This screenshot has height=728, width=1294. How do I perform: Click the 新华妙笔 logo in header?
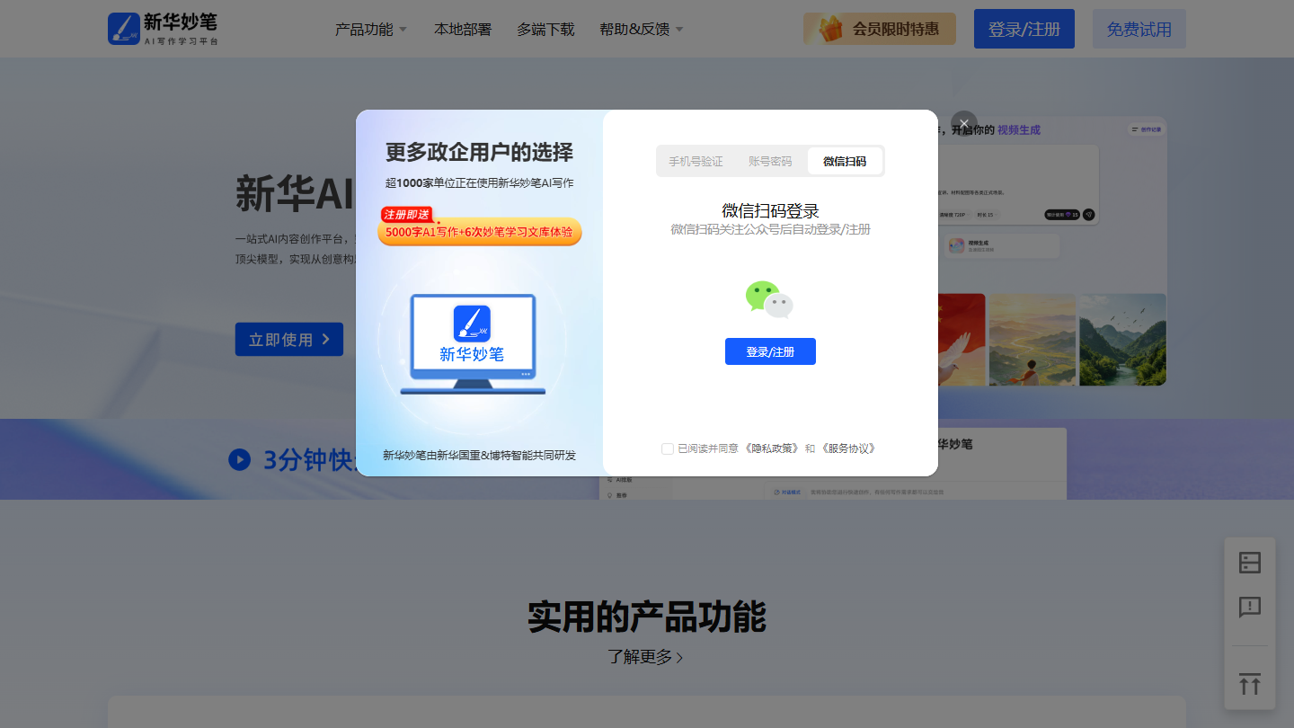pyautogui.click(x=163, y=29)
